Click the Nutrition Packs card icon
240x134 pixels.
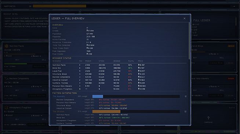coord(6,46)
